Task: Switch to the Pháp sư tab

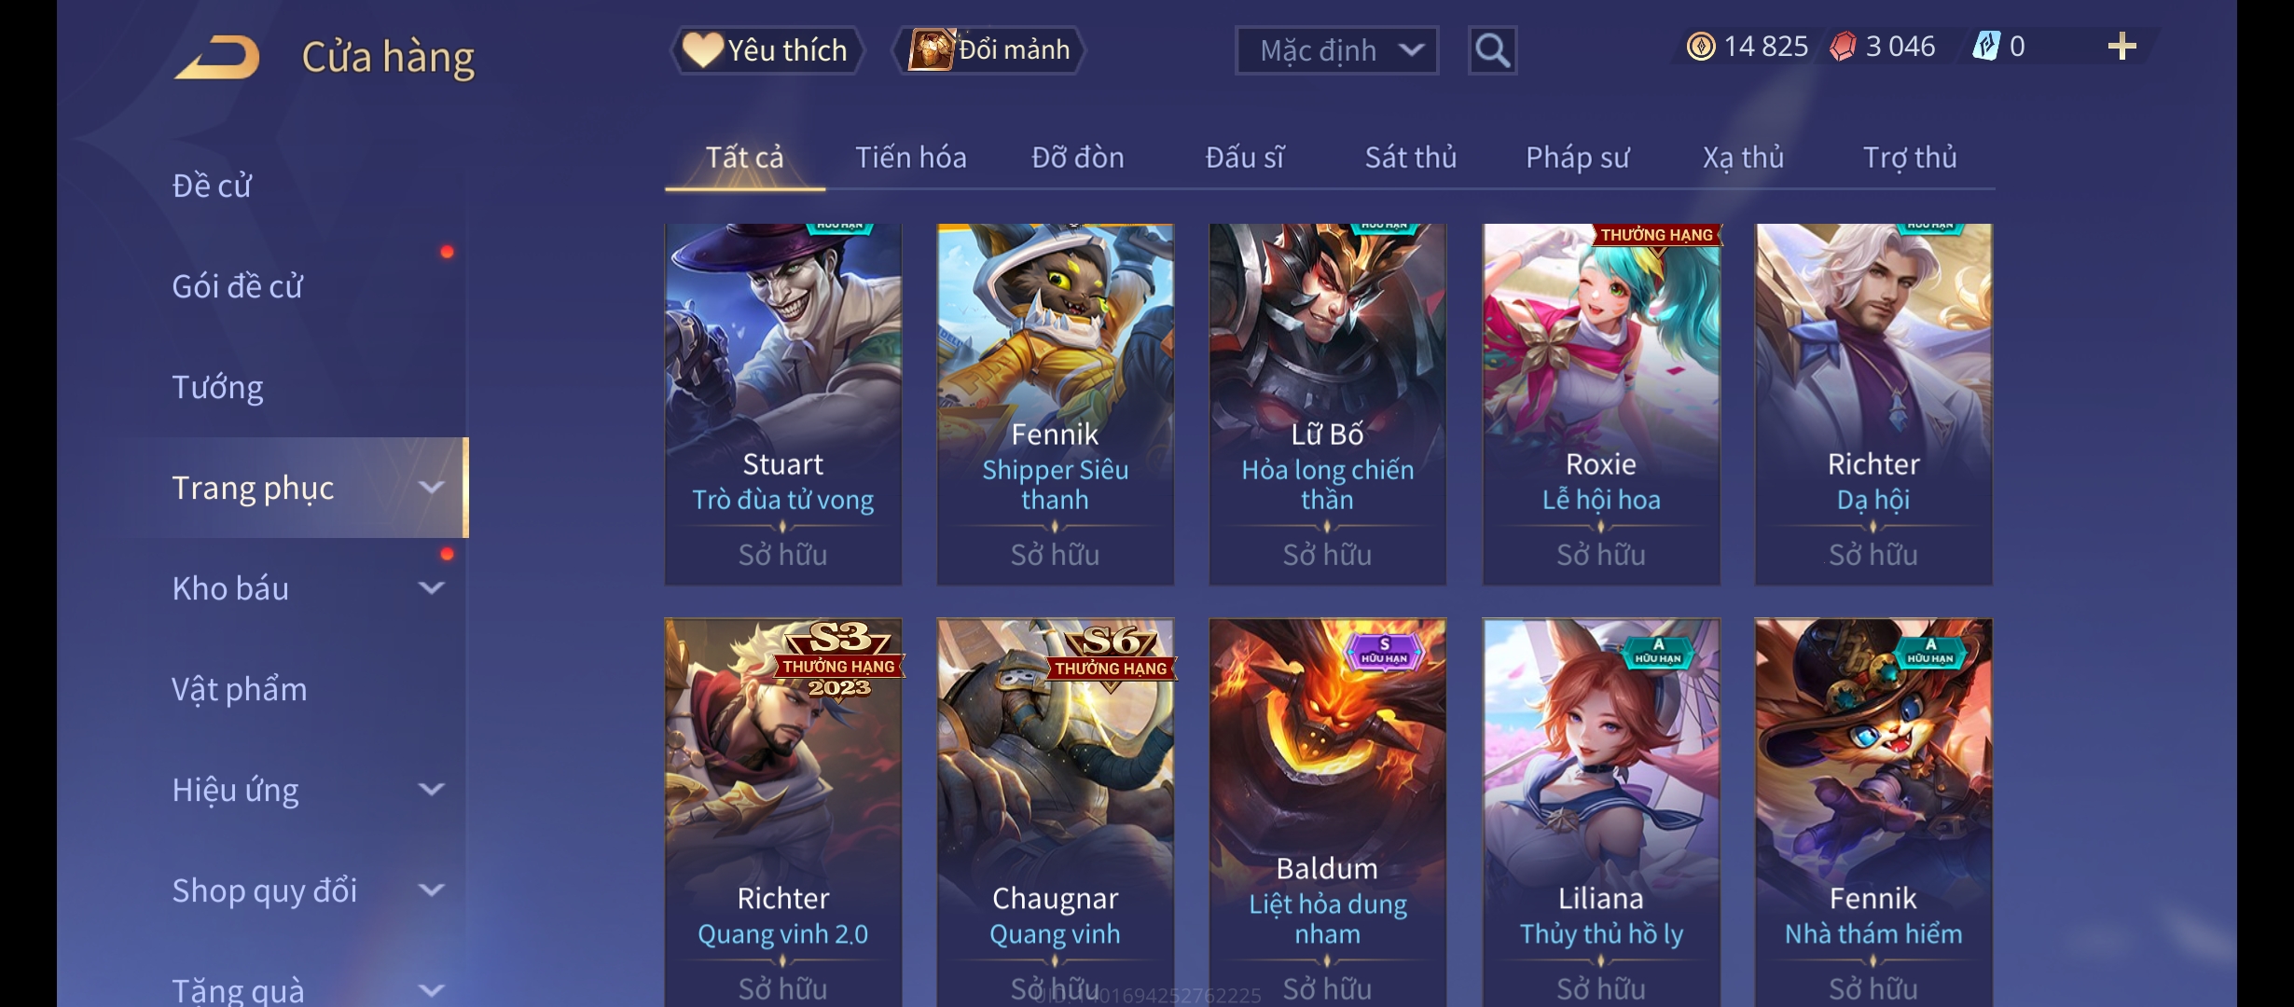Action: click(1577, 158)
